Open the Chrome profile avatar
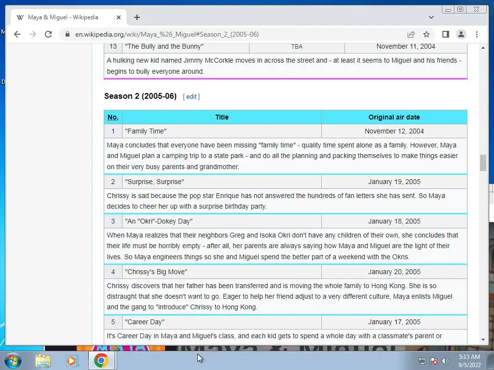This screenshot has height=370, width=494. (x=461, y=34)
